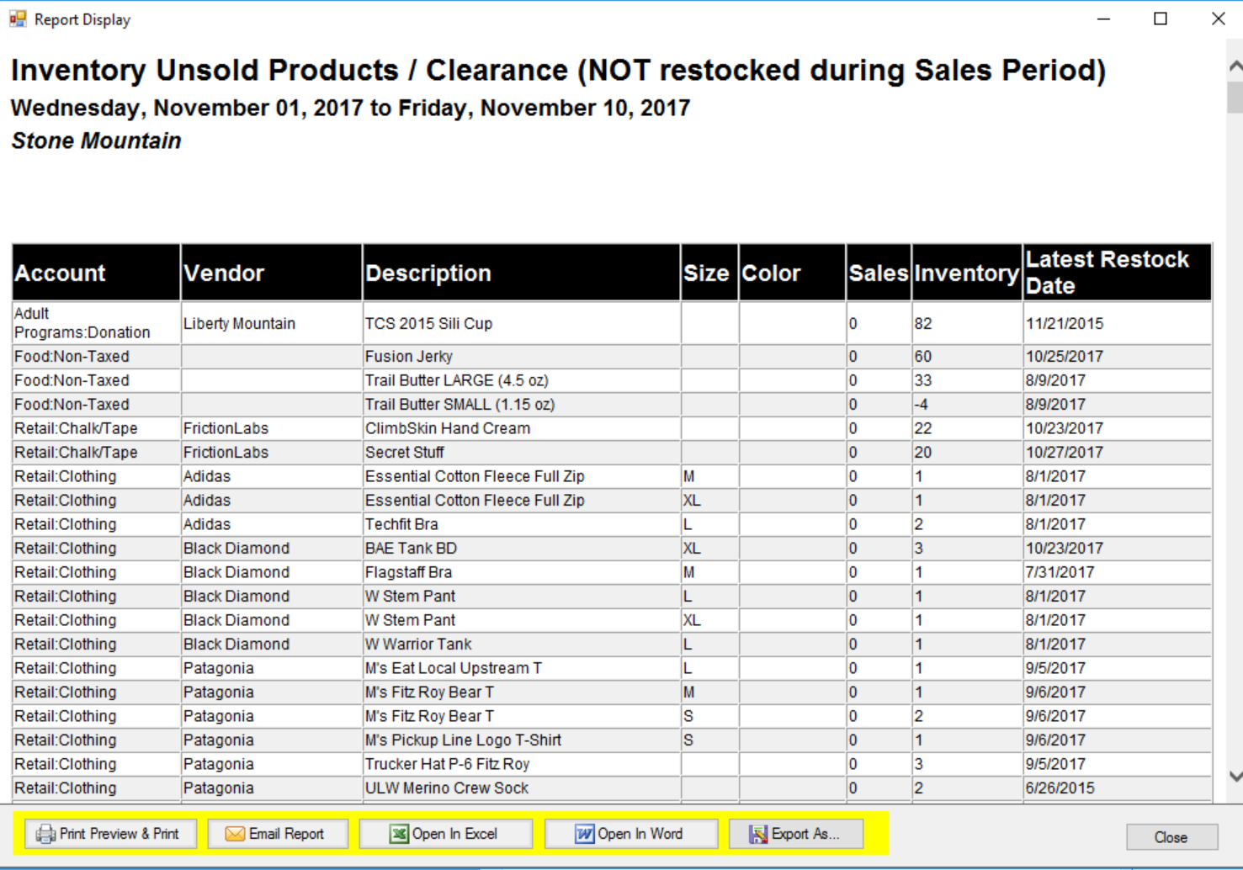Click the Report Display title bar app icon
The image size is (1243, 870).
pos(18,19)
